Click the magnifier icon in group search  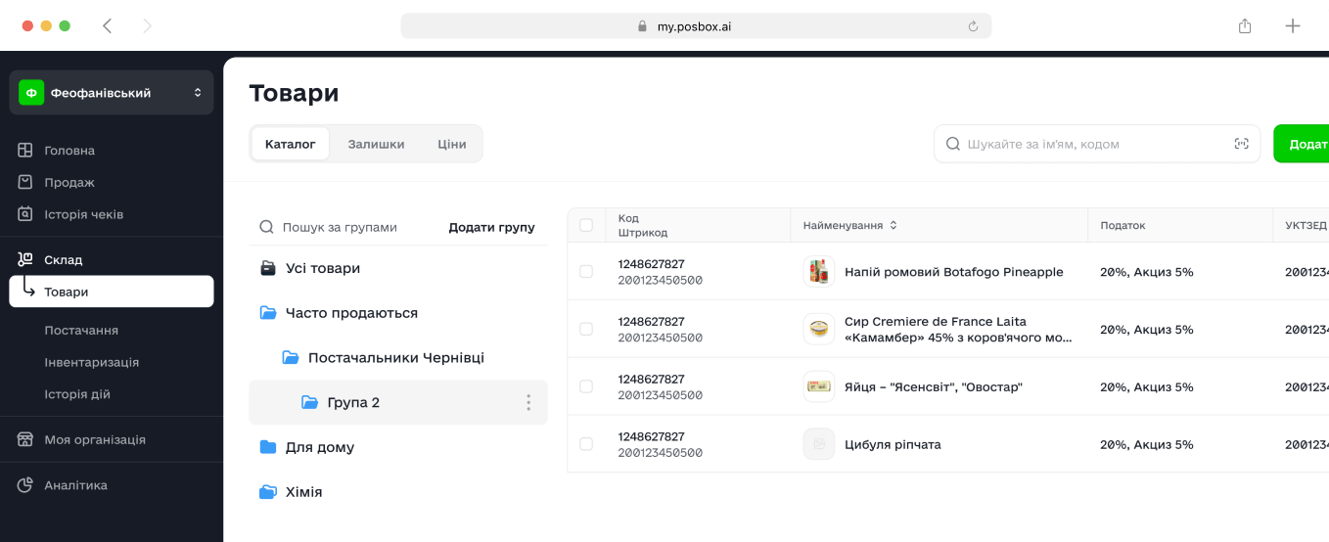pyautogui.click(x=266, y=227)
